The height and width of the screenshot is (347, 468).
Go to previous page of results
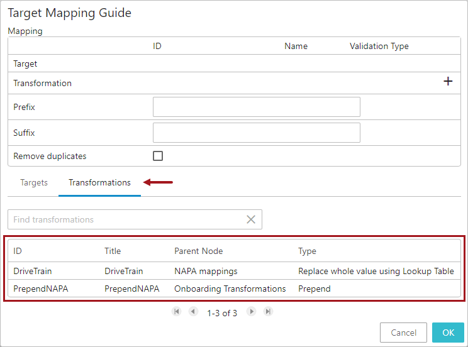pos(193,312)
